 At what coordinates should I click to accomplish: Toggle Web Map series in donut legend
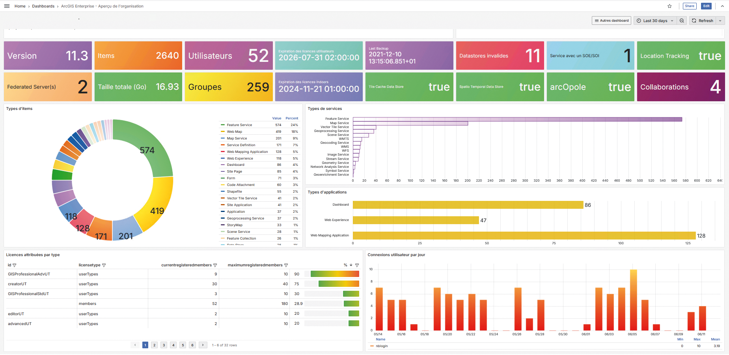[x=235, y=132]
